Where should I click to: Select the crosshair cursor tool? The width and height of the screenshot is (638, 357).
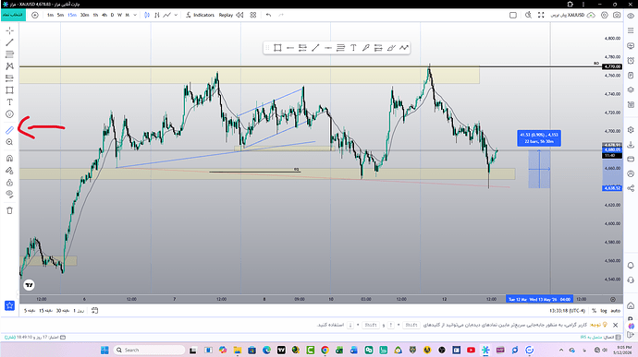point(10,30)
